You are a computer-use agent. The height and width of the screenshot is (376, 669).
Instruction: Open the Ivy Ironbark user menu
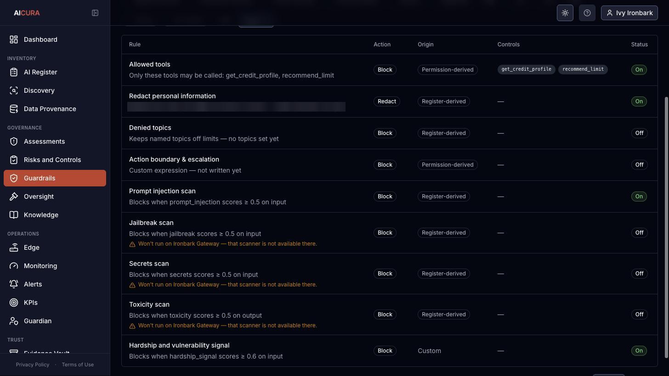click(629, 13)
